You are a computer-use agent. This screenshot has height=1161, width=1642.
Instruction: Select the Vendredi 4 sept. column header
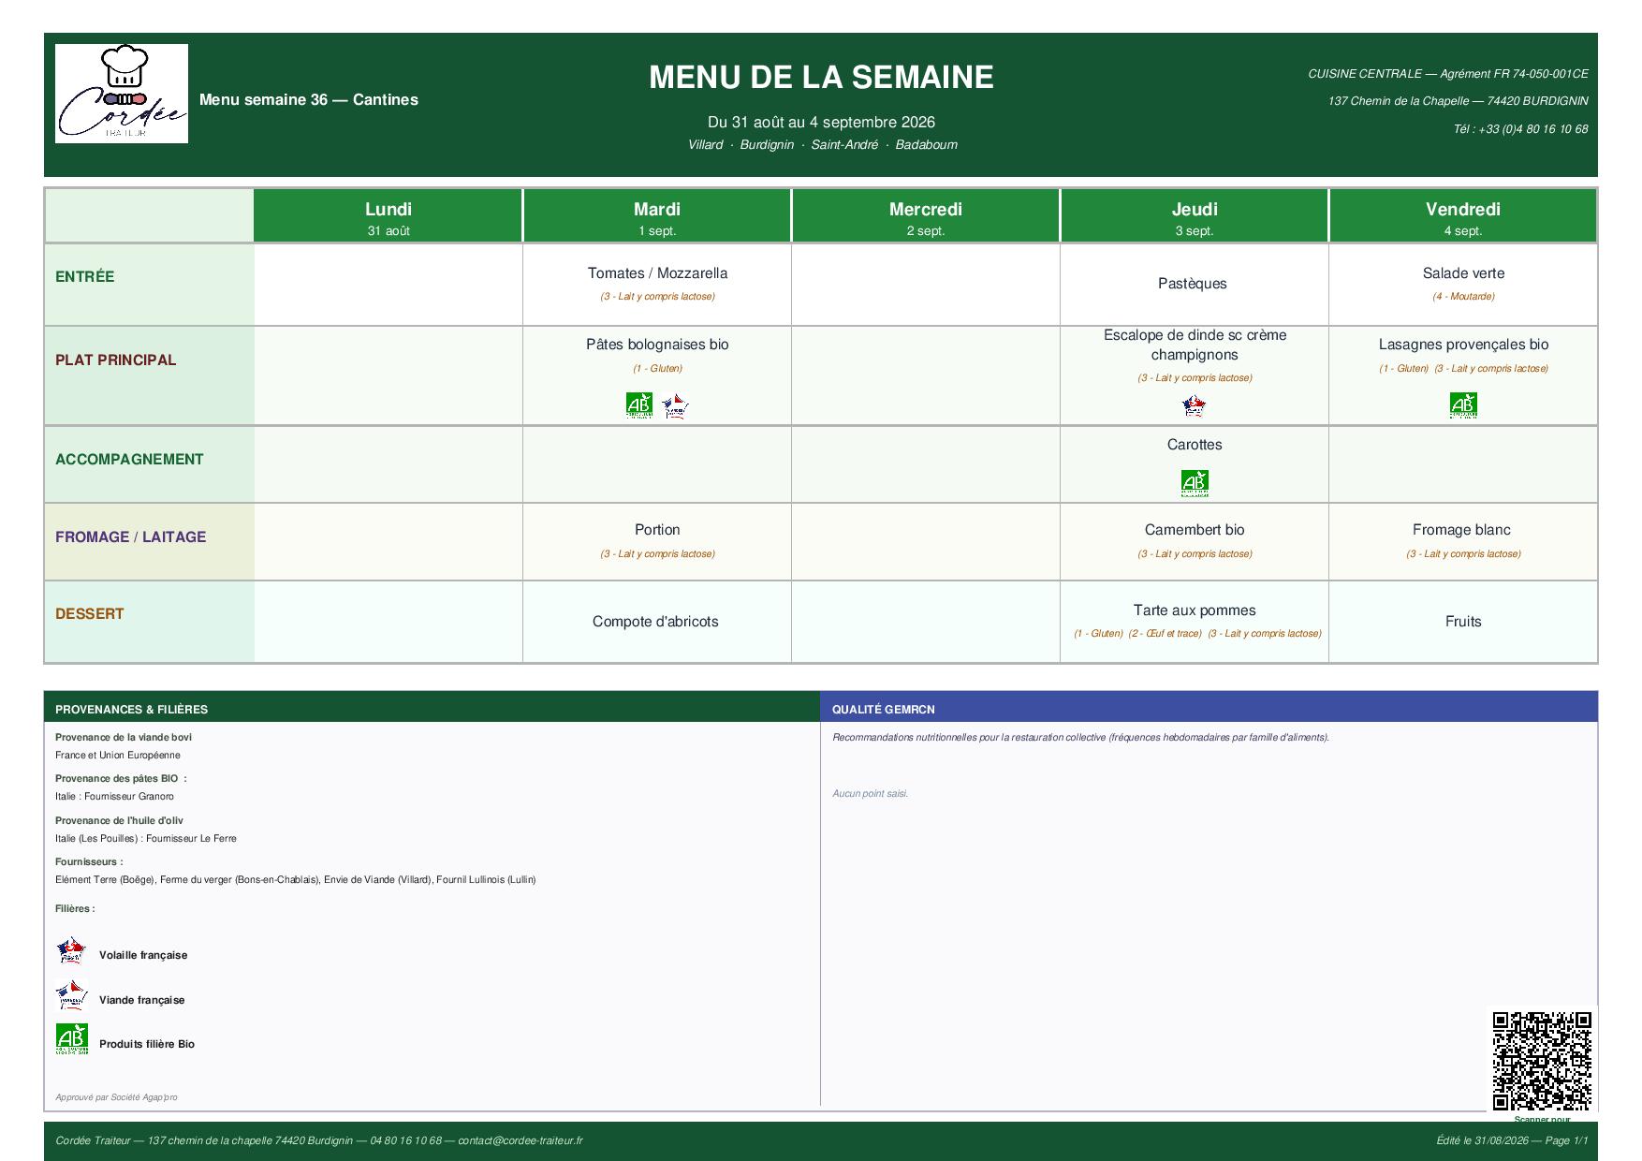pyautogui.click(x=1463, y=216)
